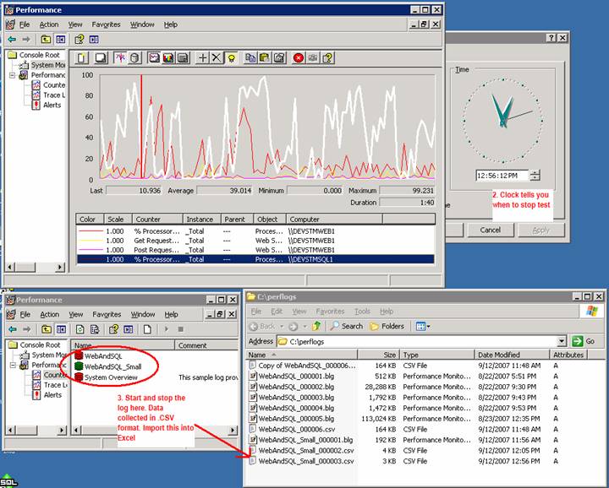Screen dimensions: 609x488
Task: Click the time field spinner arrows
Action: 535,176
